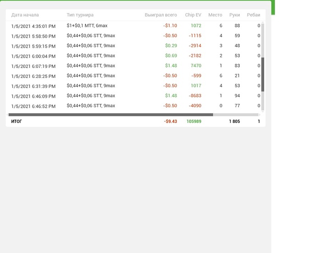Click the 1 805 total hands value

coord(234,121)
